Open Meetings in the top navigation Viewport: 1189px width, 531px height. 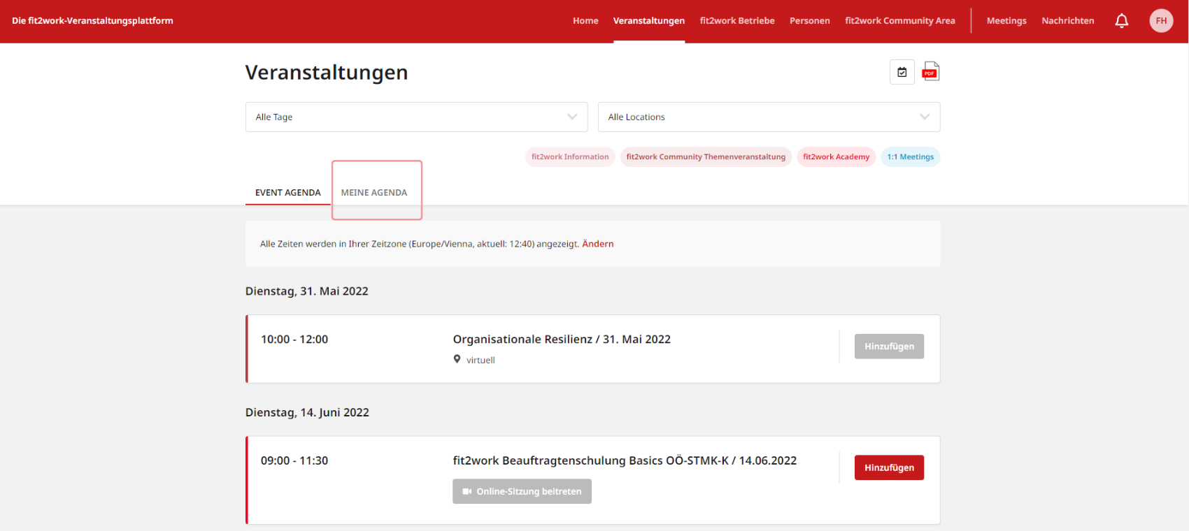tap(1006, 21)
